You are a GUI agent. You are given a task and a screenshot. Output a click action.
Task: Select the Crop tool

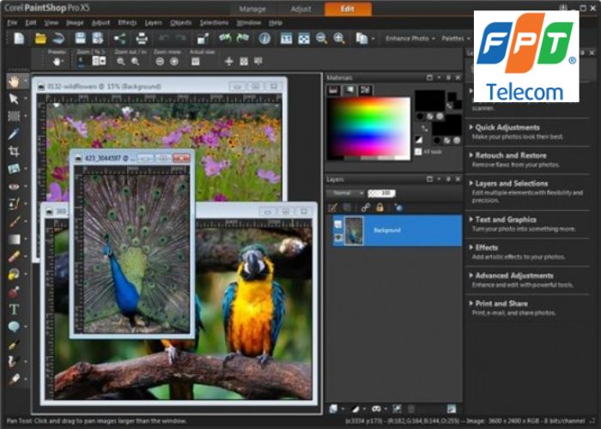click(14, 151)
